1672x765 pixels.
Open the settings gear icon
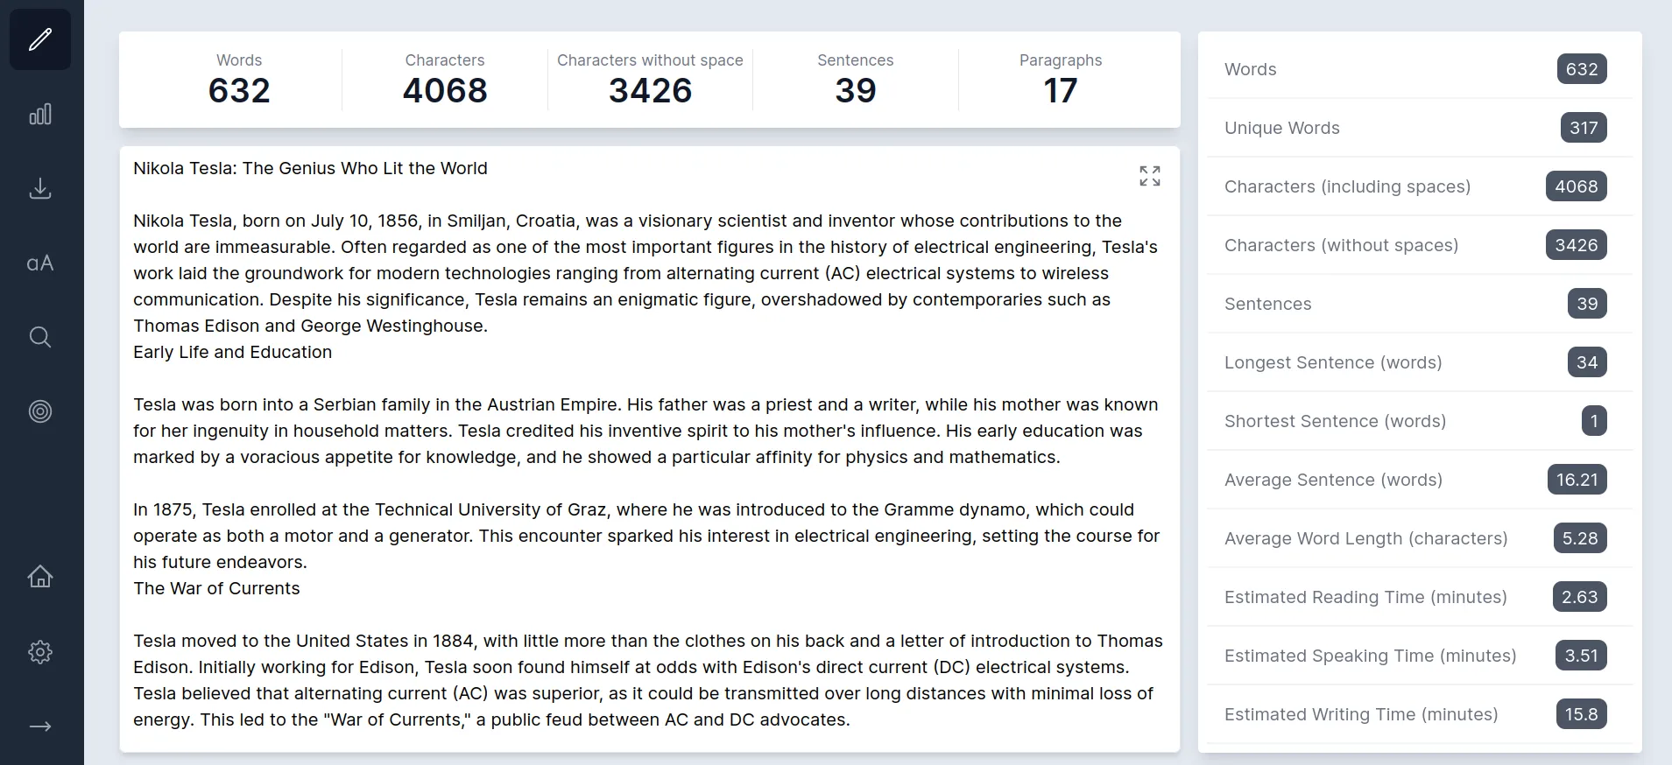coord(40,652)
